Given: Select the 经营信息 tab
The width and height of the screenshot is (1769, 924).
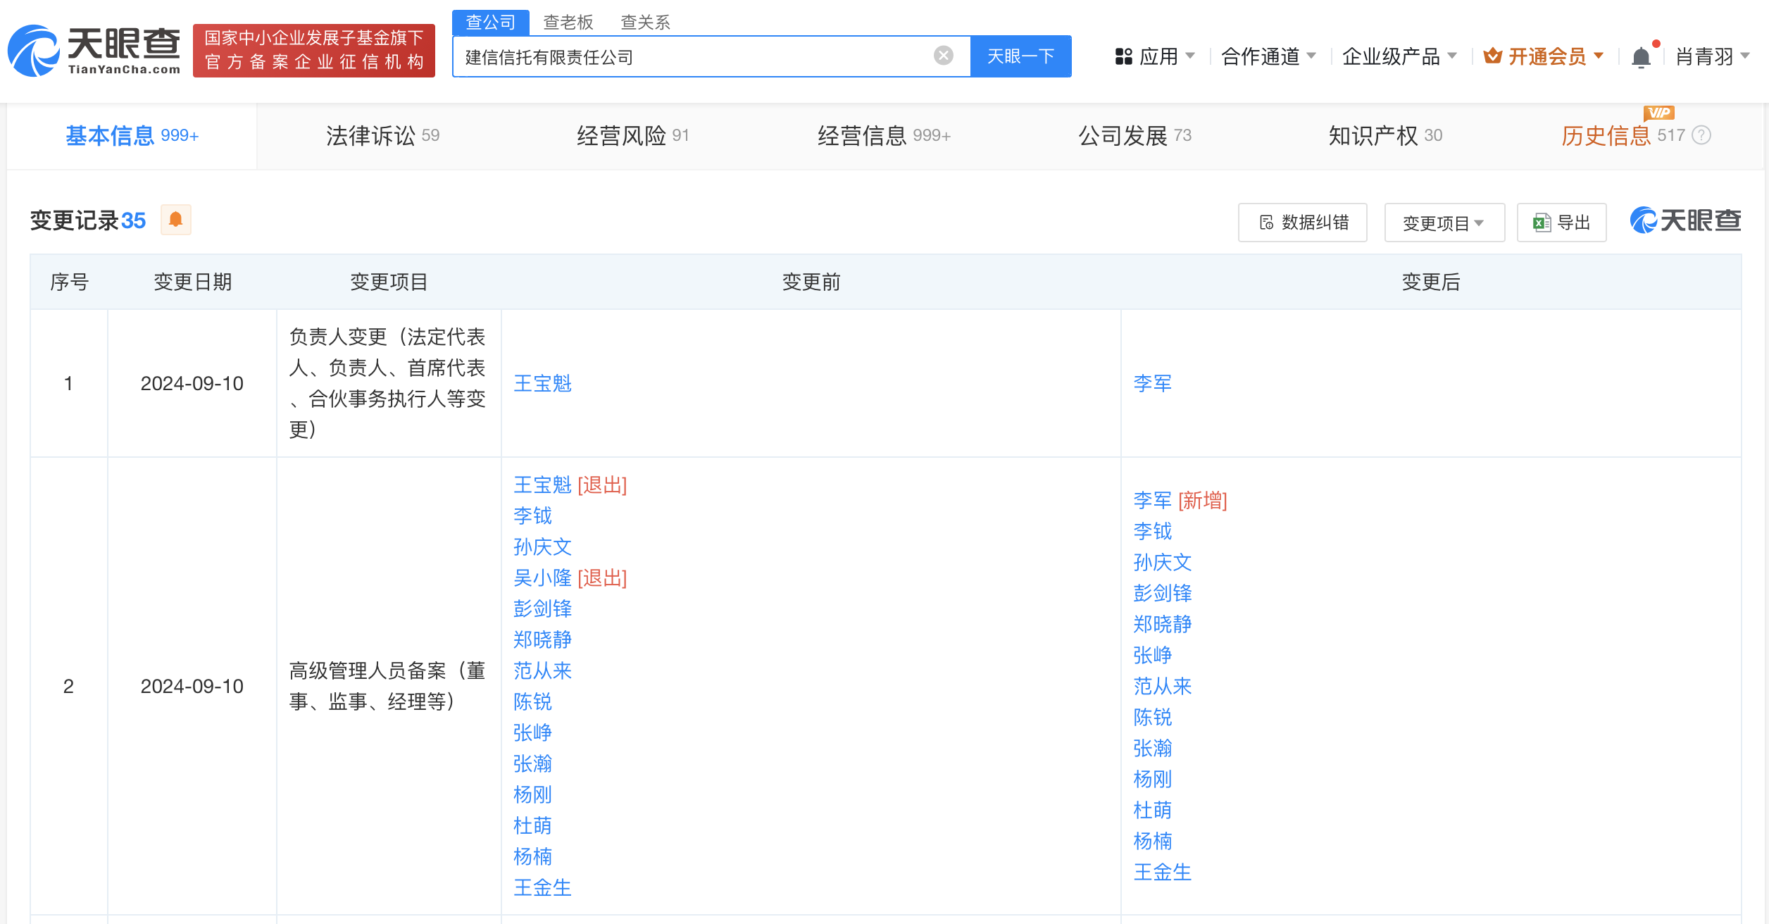Looking at the screenshot, I should 884,135.
